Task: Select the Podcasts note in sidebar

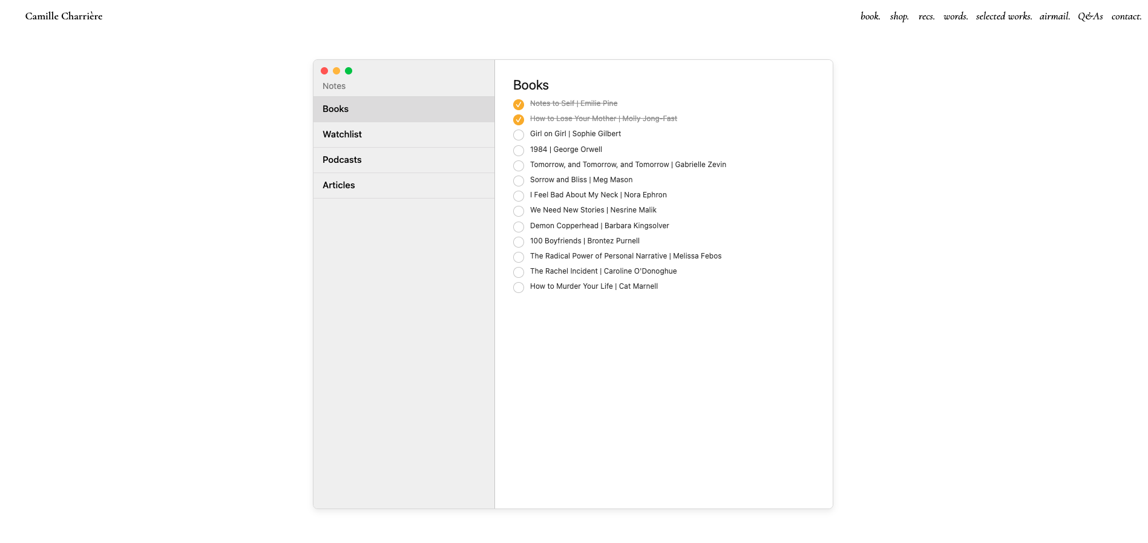Action: pos(404,160)
